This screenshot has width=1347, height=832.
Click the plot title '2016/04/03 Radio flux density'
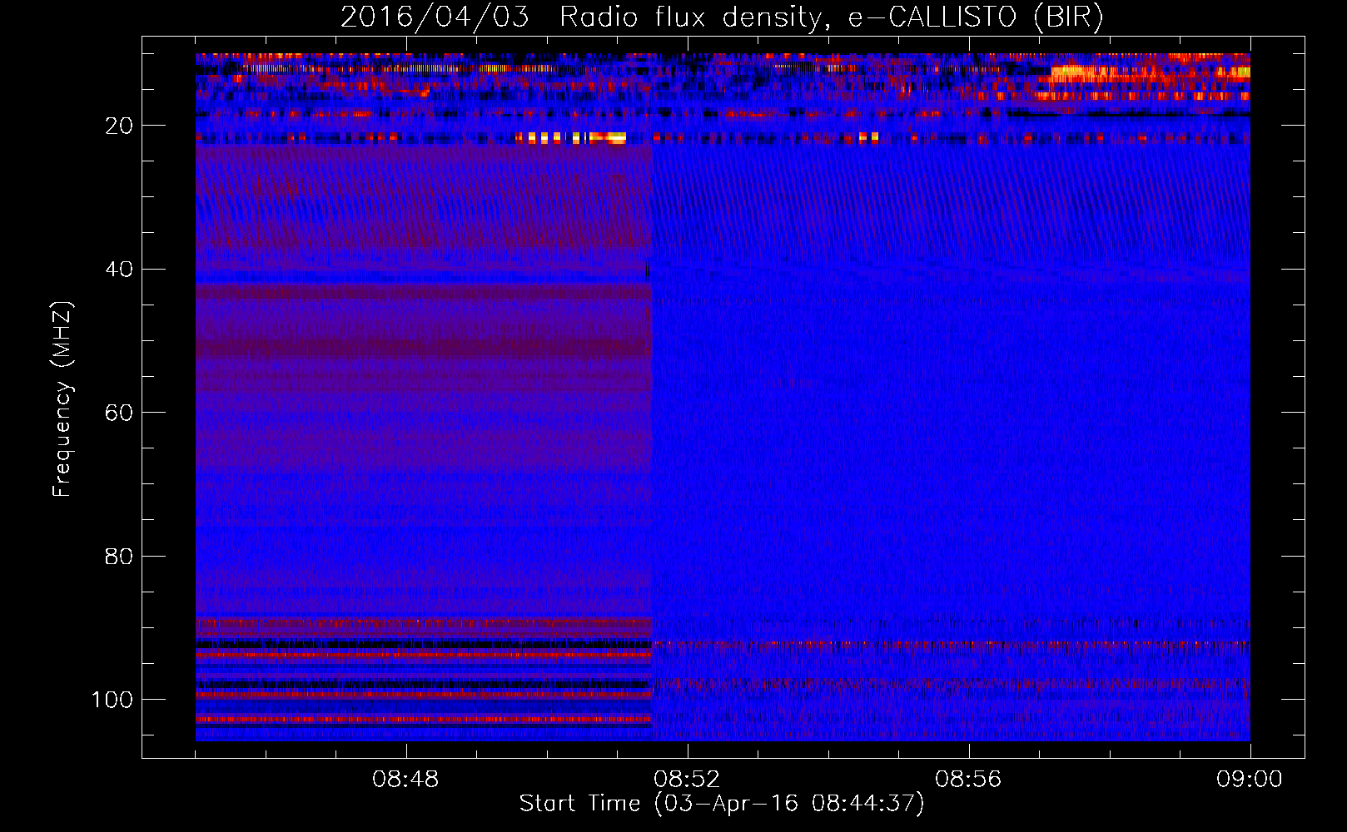[722, 17]
